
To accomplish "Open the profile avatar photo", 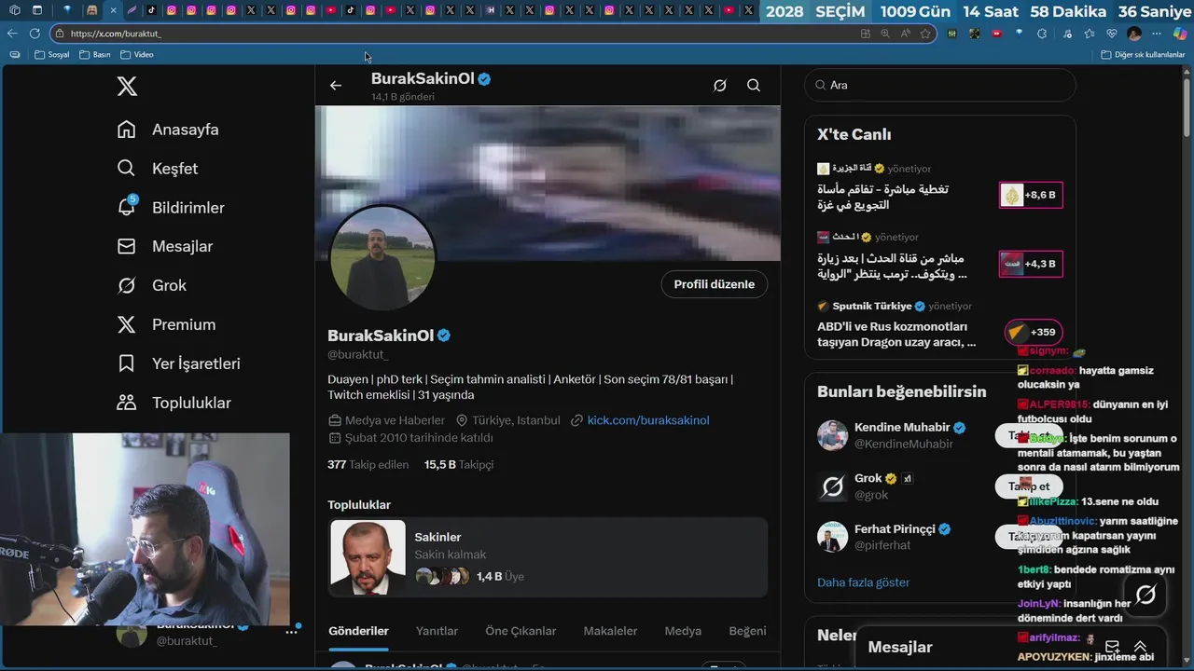I will (382, 259).
